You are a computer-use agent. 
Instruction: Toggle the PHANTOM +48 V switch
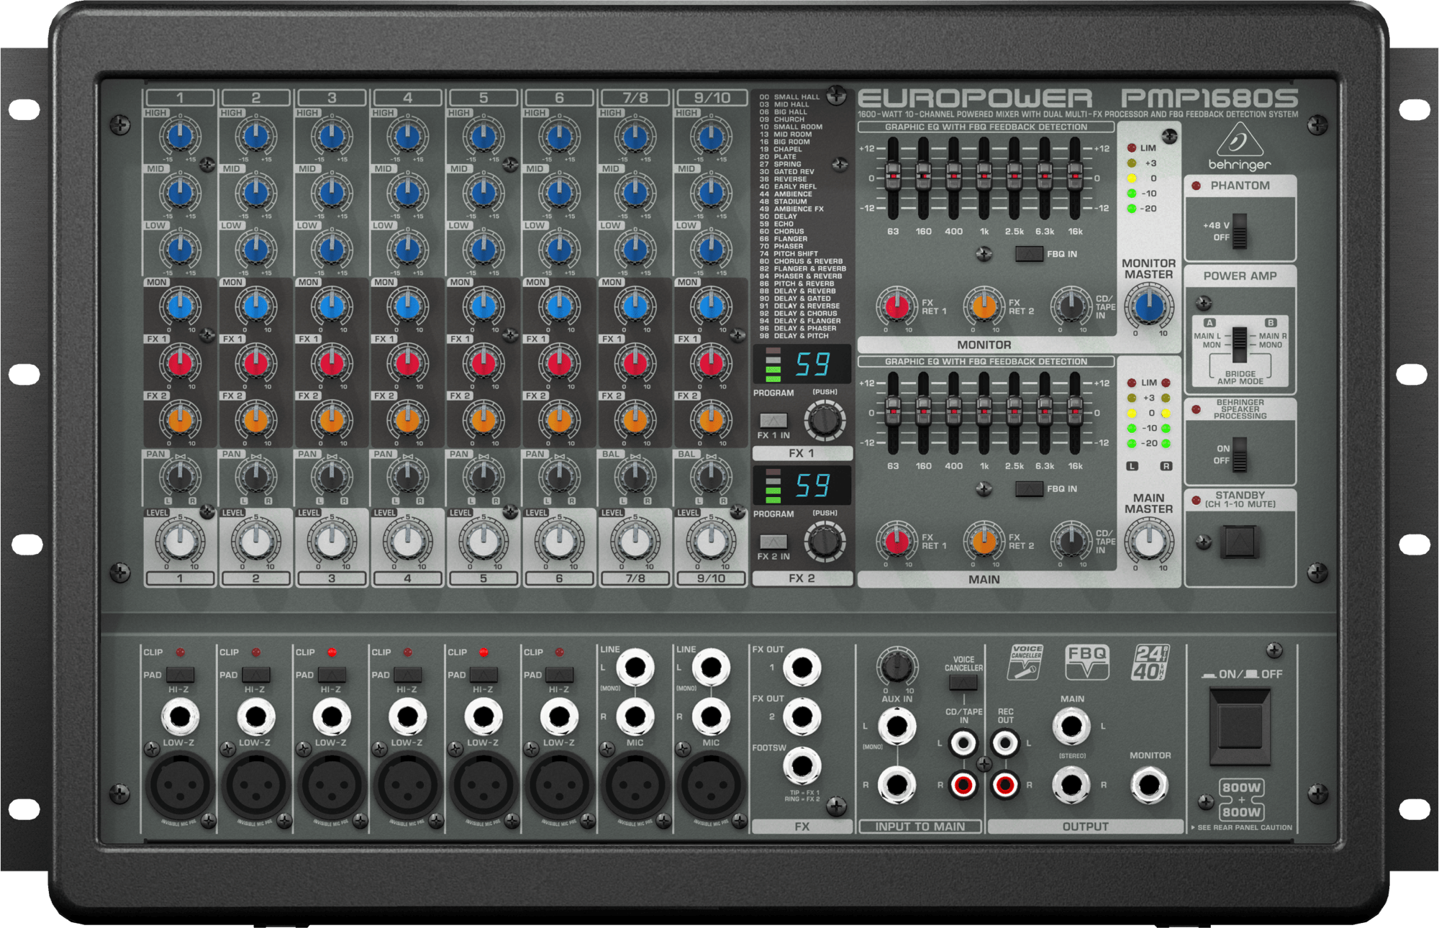(1240, 231)
